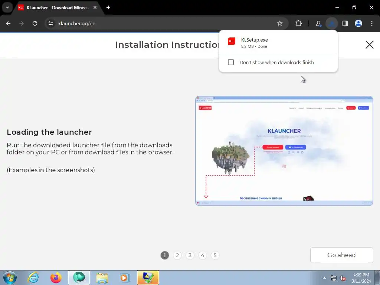Reload the current page

[x=35, y=23]
